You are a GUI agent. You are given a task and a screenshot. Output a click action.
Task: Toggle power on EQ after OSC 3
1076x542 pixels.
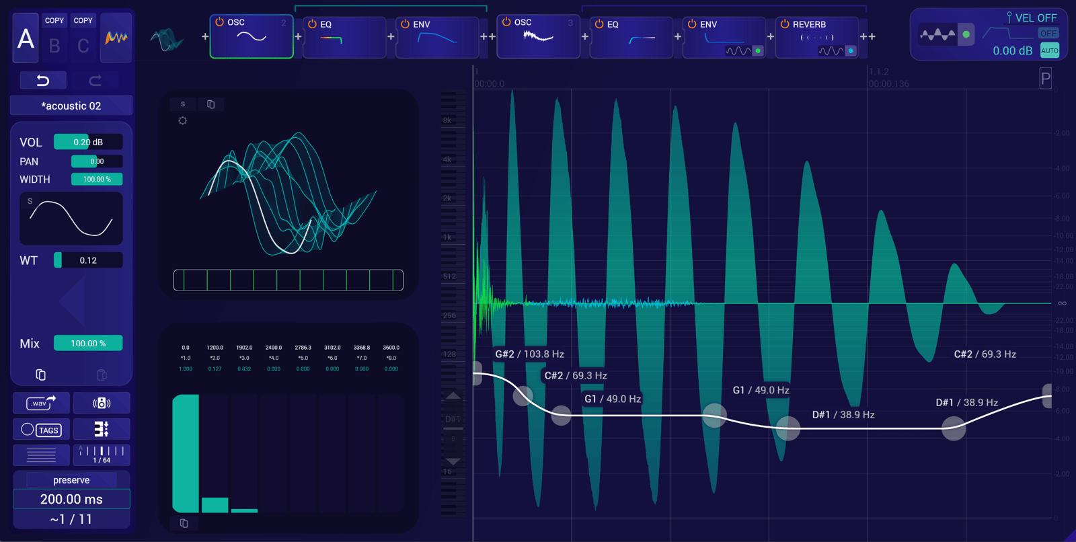point(599,24)
